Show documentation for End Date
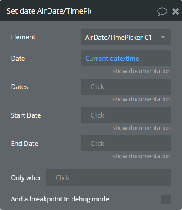This screenshot has width=182, height=210. click(x=142, y=156)
